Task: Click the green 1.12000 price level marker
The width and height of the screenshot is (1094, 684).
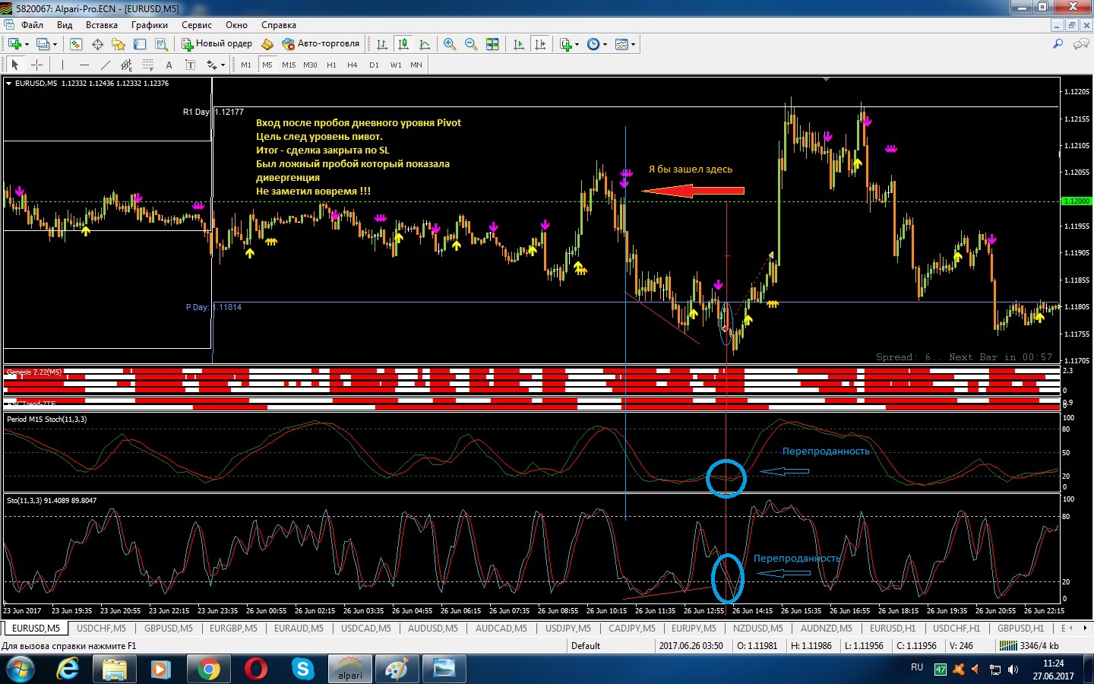Action: click(x=1076, y=201)
